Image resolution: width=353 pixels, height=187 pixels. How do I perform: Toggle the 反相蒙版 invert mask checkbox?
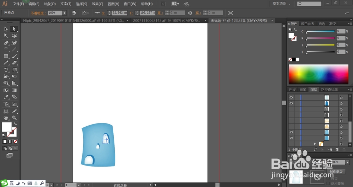[x=328, y=184]
